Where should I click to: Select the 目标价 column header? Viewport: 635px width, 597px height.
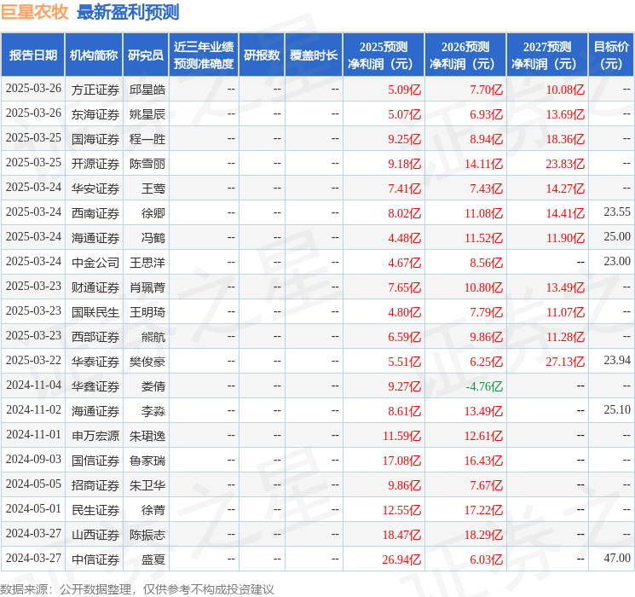coord(611,55)
